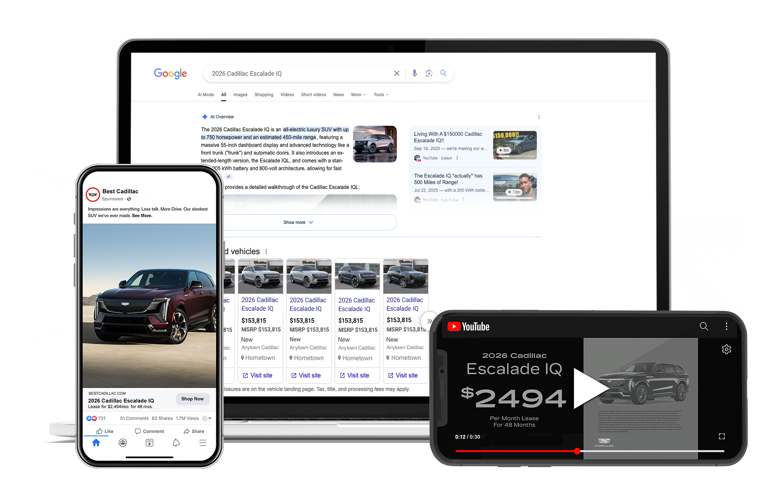Click the Shop Now button on Facebook ad
This screenshot has height=481, width=774.
tap(192, 399)
